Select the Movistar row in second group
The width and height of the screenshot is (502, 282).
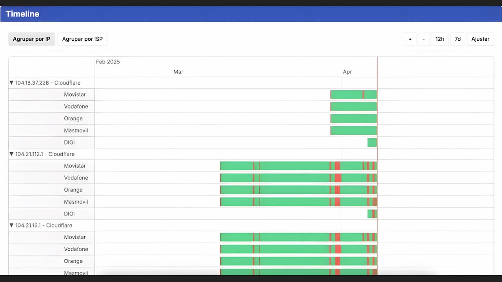75,166
